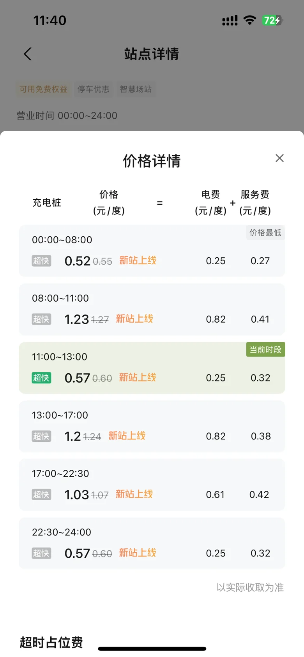304x657 pixels.
Task: Select the 停车优惠 tag
Action: point(93,89)
